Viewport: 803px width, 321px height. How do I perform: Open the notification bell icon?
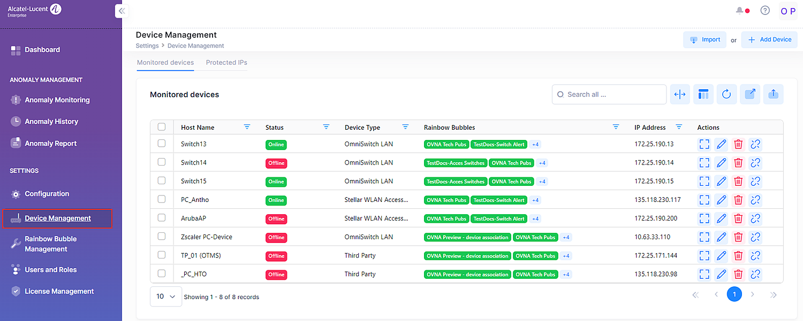[x=739, y=10]
